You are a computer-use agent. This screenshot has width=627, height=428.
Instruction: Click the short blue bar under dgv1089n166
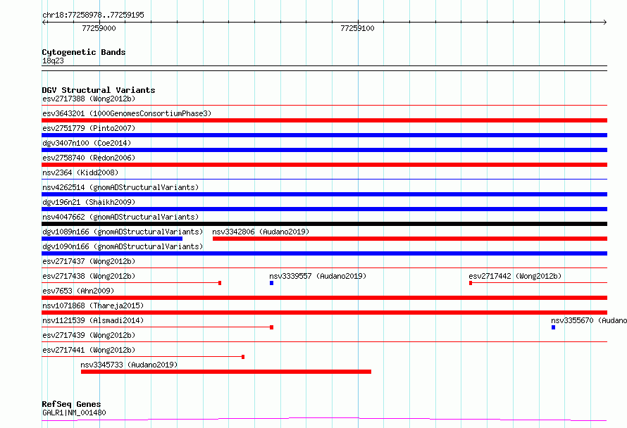pyautogui.click(x=112, y=239)
